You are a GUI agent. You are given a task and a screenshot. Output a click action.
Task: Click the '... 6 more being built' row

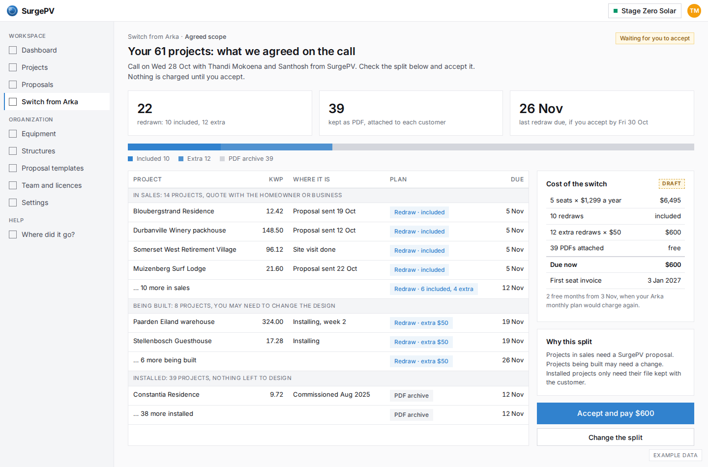tap(328, 361)
